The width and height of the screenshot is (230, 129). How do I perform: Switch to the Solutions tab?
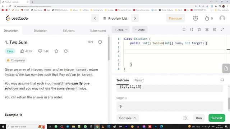(69, 30)
